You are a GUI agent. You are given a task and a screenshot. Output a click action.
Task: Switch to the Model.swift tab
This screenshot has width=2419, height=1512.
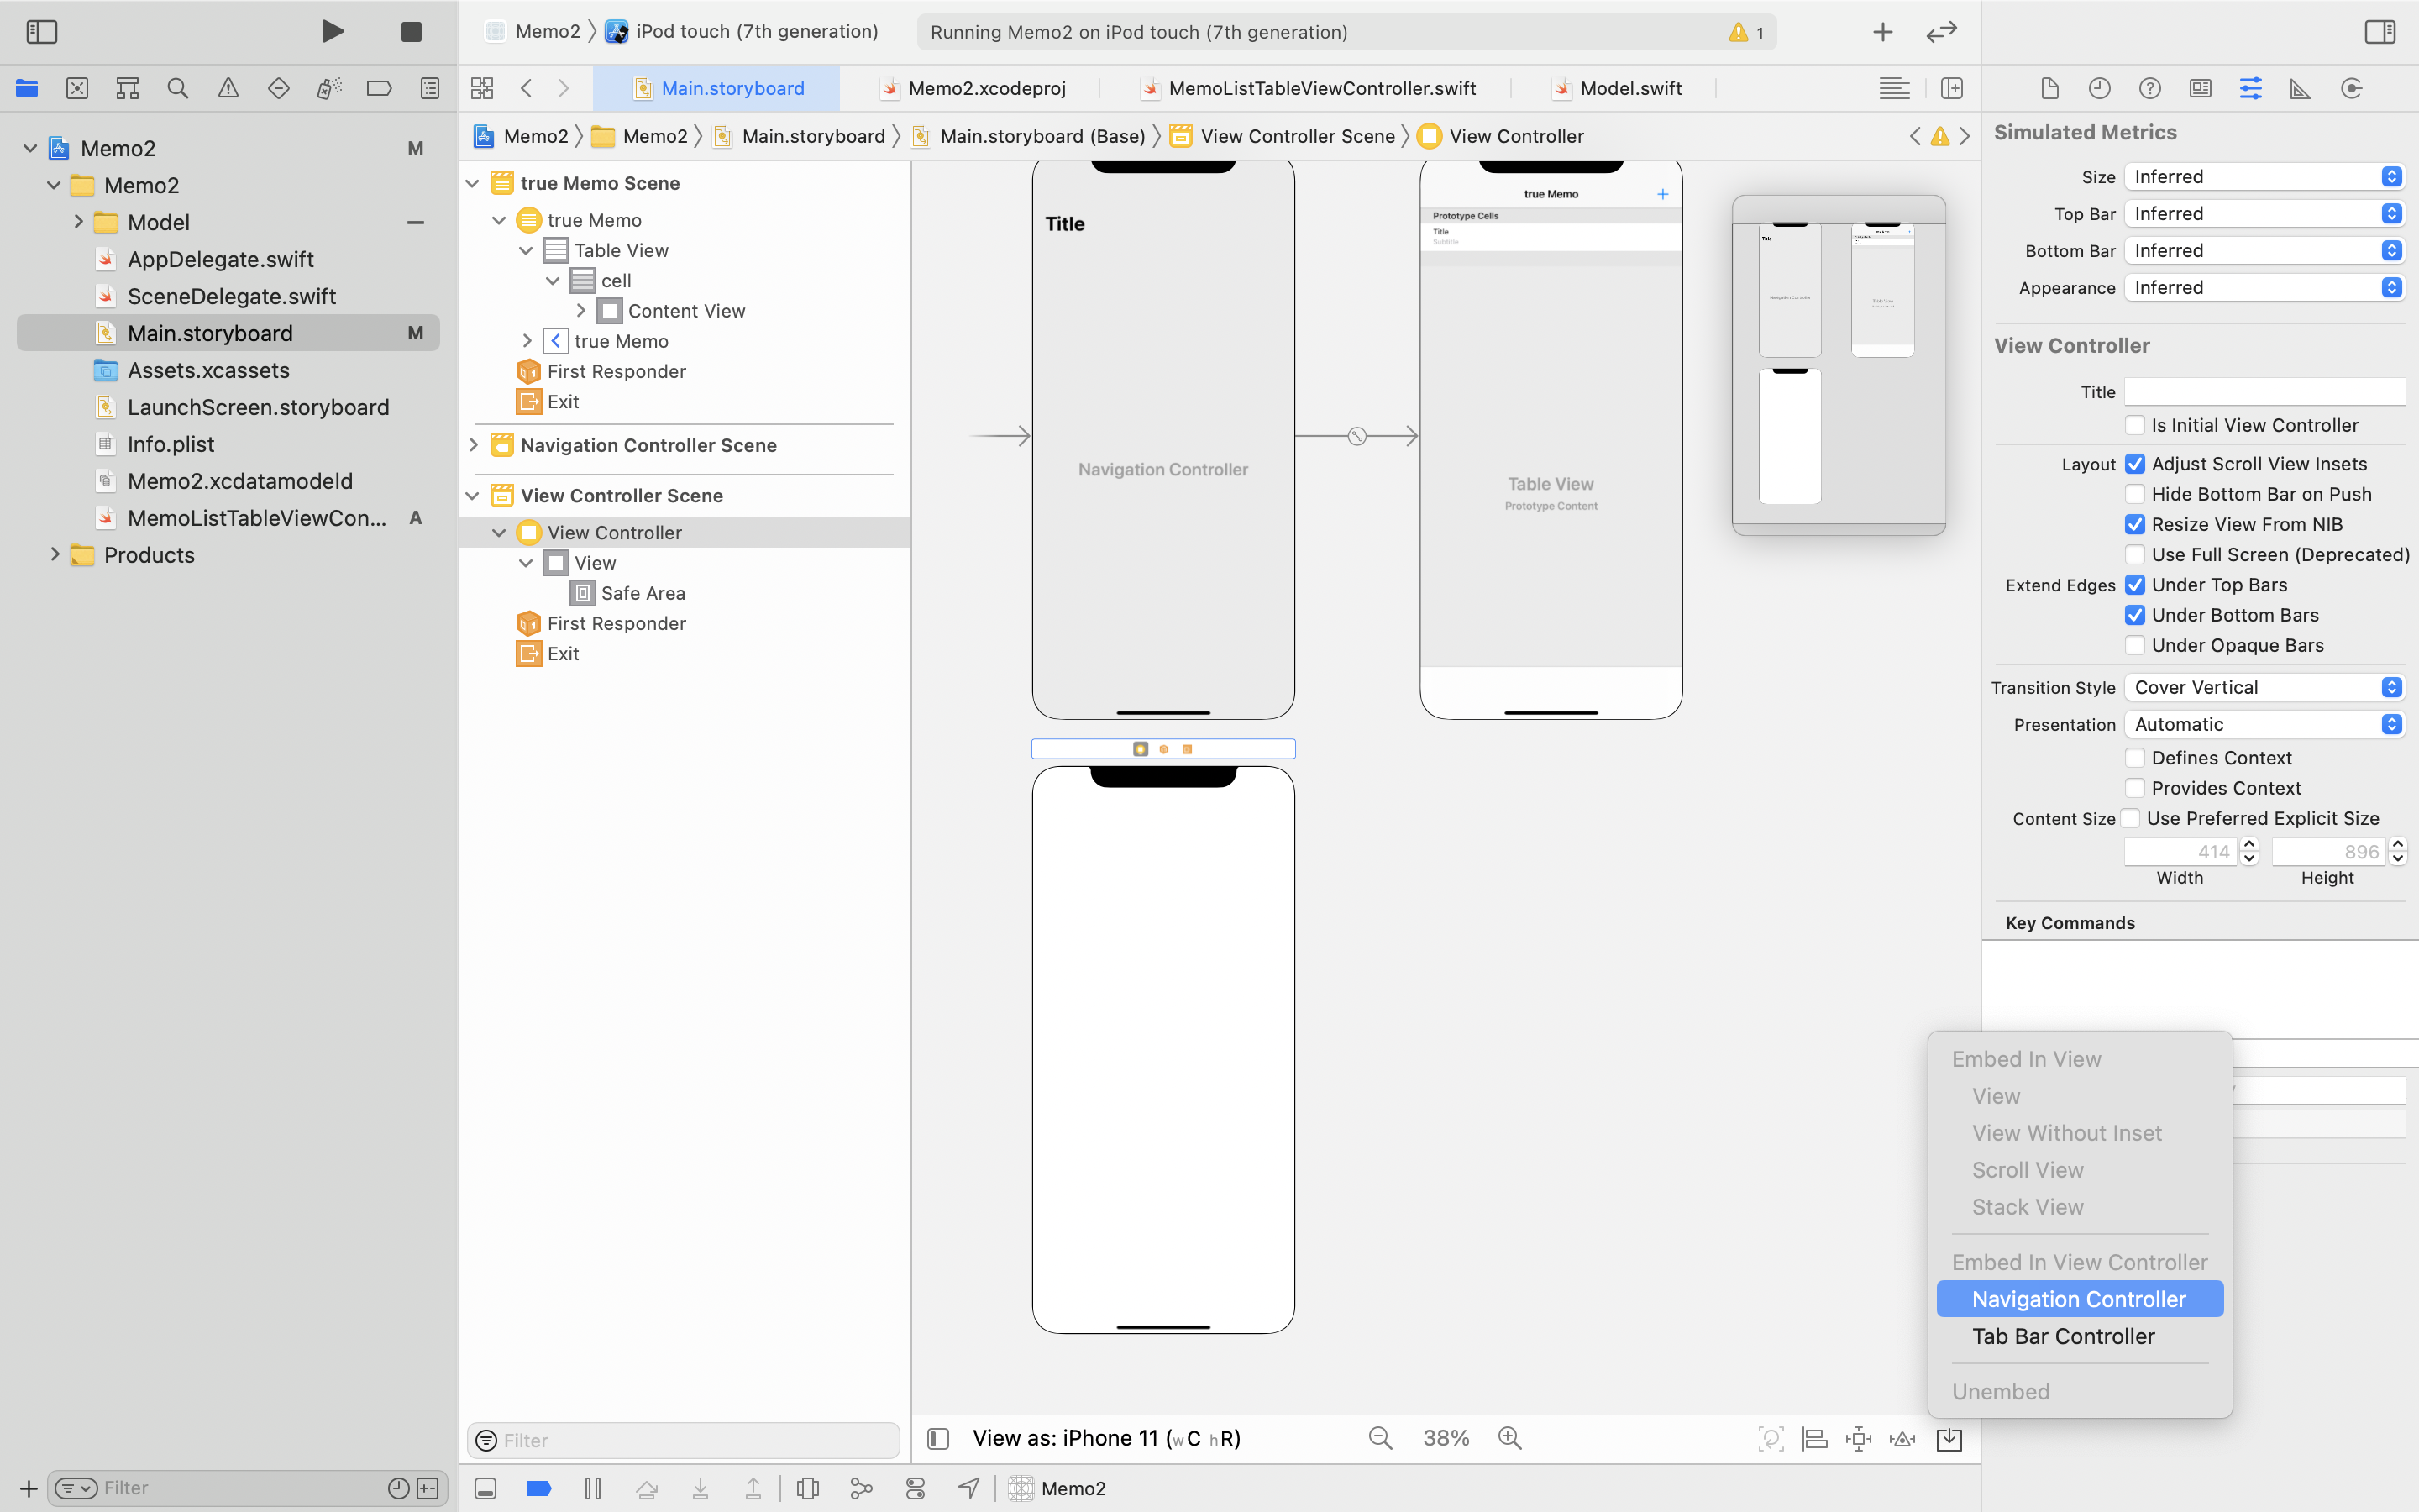(1629, 88)
